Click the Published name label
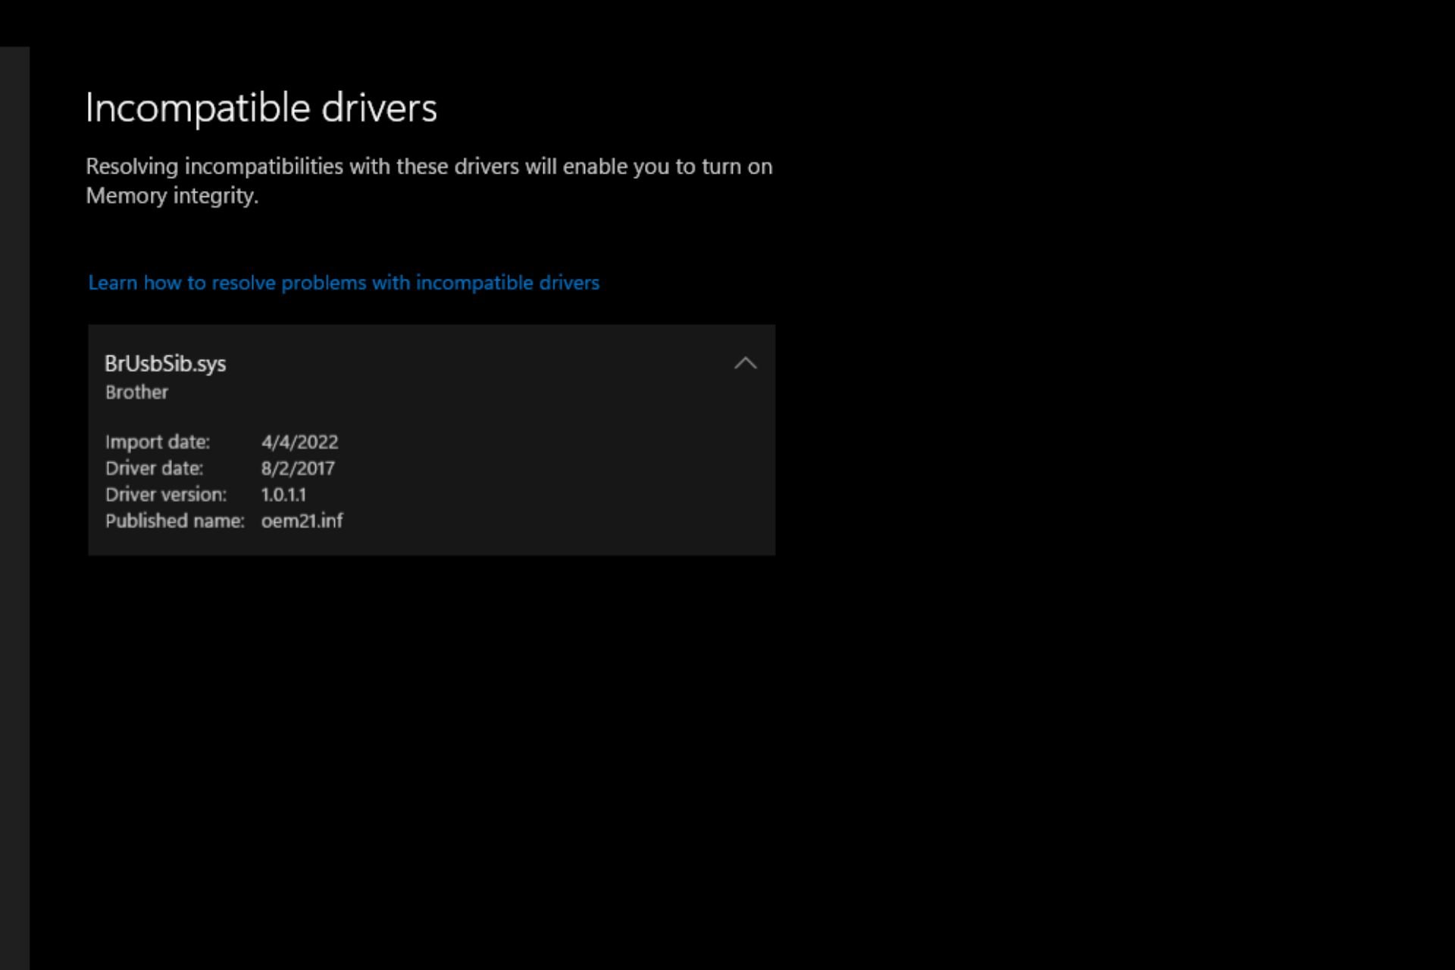Image resolution: width=1455 pixels, height=970 pixels. (174, 521)
